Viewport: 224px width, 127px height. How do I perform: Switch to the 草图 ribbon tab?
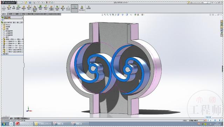click(17, 14)
